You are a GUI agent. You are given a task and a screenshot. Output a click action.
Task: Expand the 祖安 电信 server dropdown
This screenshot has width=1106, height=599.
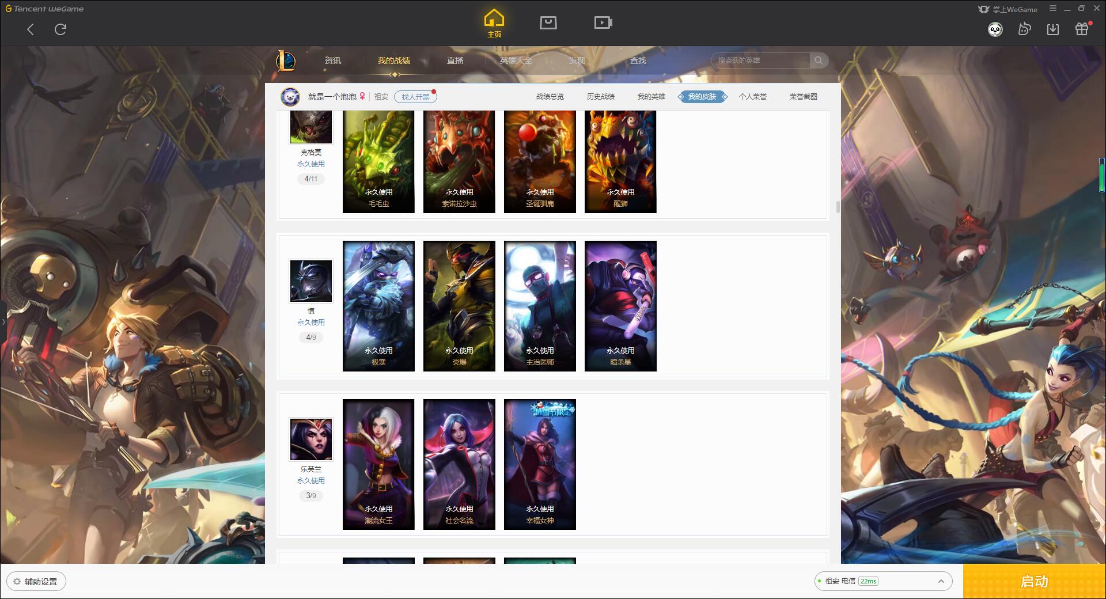[883, 581]
